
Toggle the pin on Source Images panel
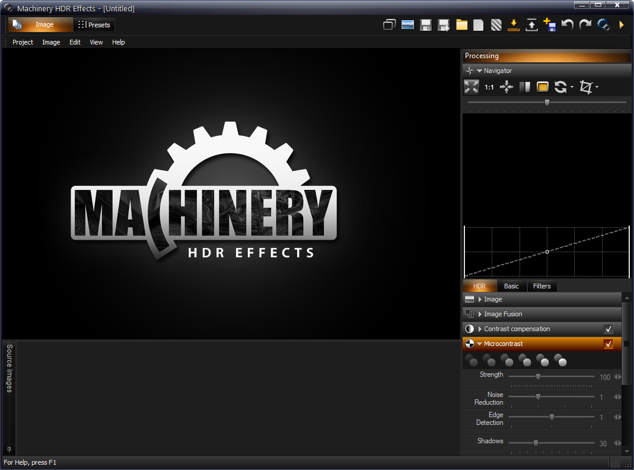click(9, 449)
